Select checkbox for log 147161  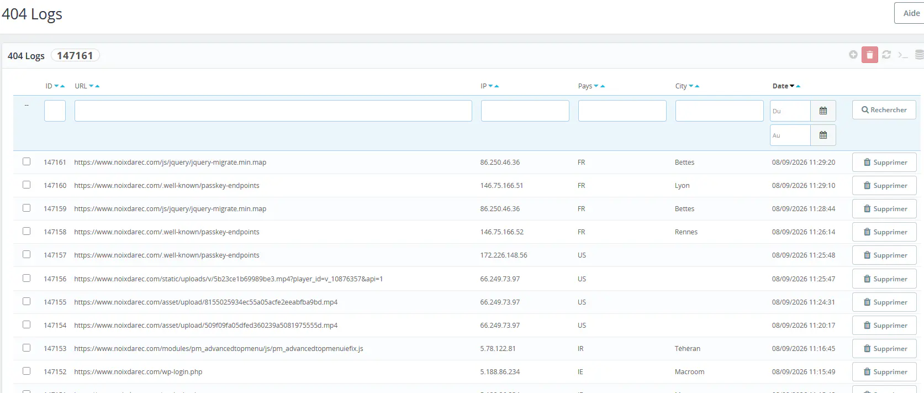[27, 161]
